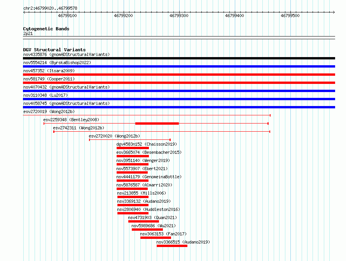Click the red nsv4441179 variant bar
This screenshot has width=346, height=261.
point(133,181)
